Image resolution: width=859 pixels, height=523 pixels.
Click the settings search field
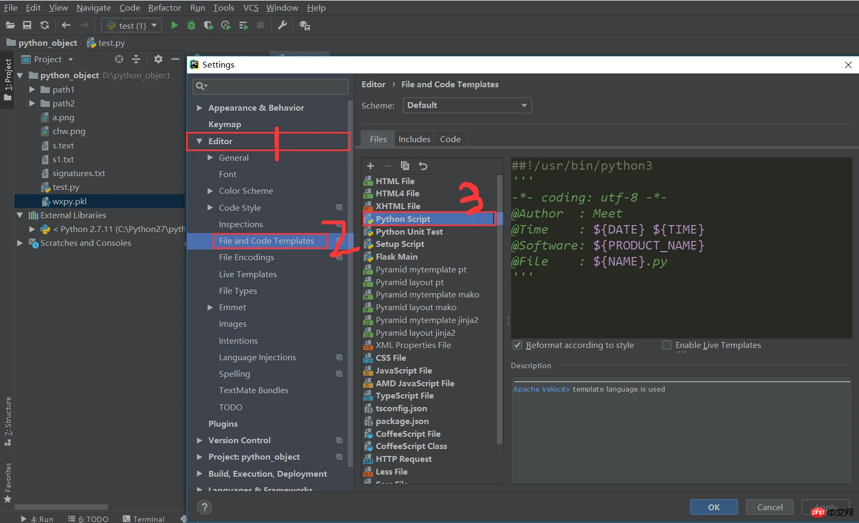271,86
